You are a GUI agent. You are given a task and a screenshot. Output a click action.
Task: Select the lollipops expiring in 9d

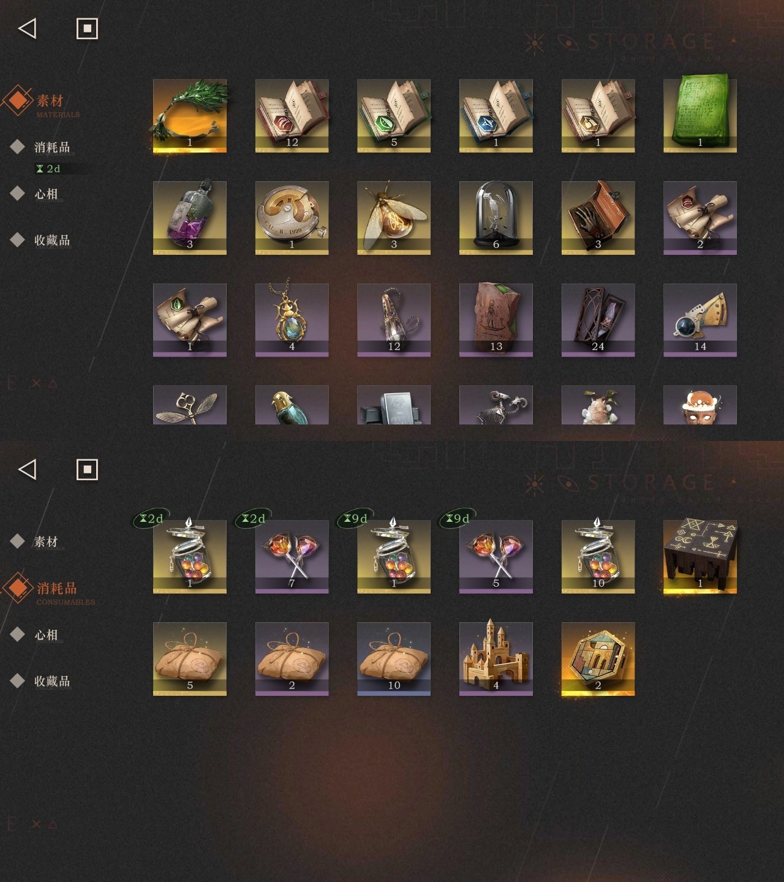(496, 557)
